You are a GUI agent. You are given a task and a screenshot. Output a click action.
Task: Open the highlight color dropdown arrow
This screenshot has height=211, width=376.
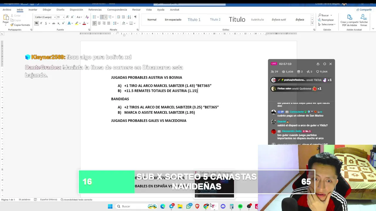pos(80,23)
